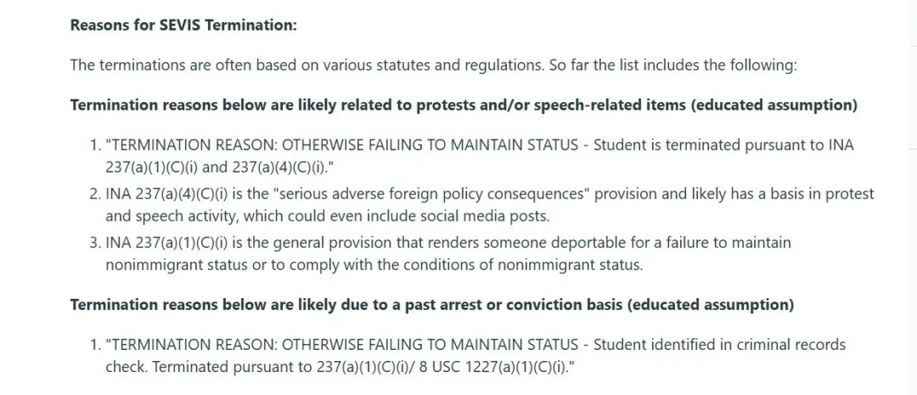Click the 'Reasons for SEVIS Termination:' heading
This screenshot has height=395, width=917.
(183, 25)
